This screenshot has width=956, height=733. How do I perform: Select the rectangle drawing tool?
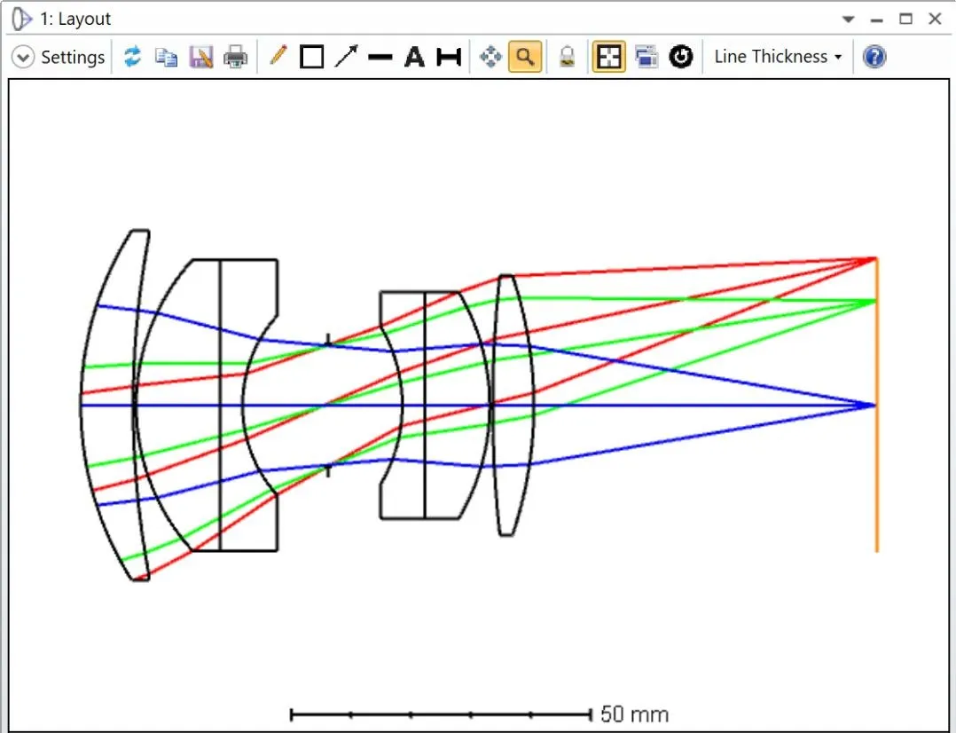click(311, 58)
